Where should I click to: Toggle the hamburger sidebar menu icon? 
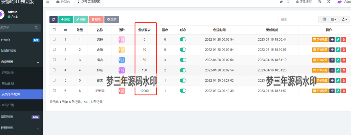(x=48, y=2)
